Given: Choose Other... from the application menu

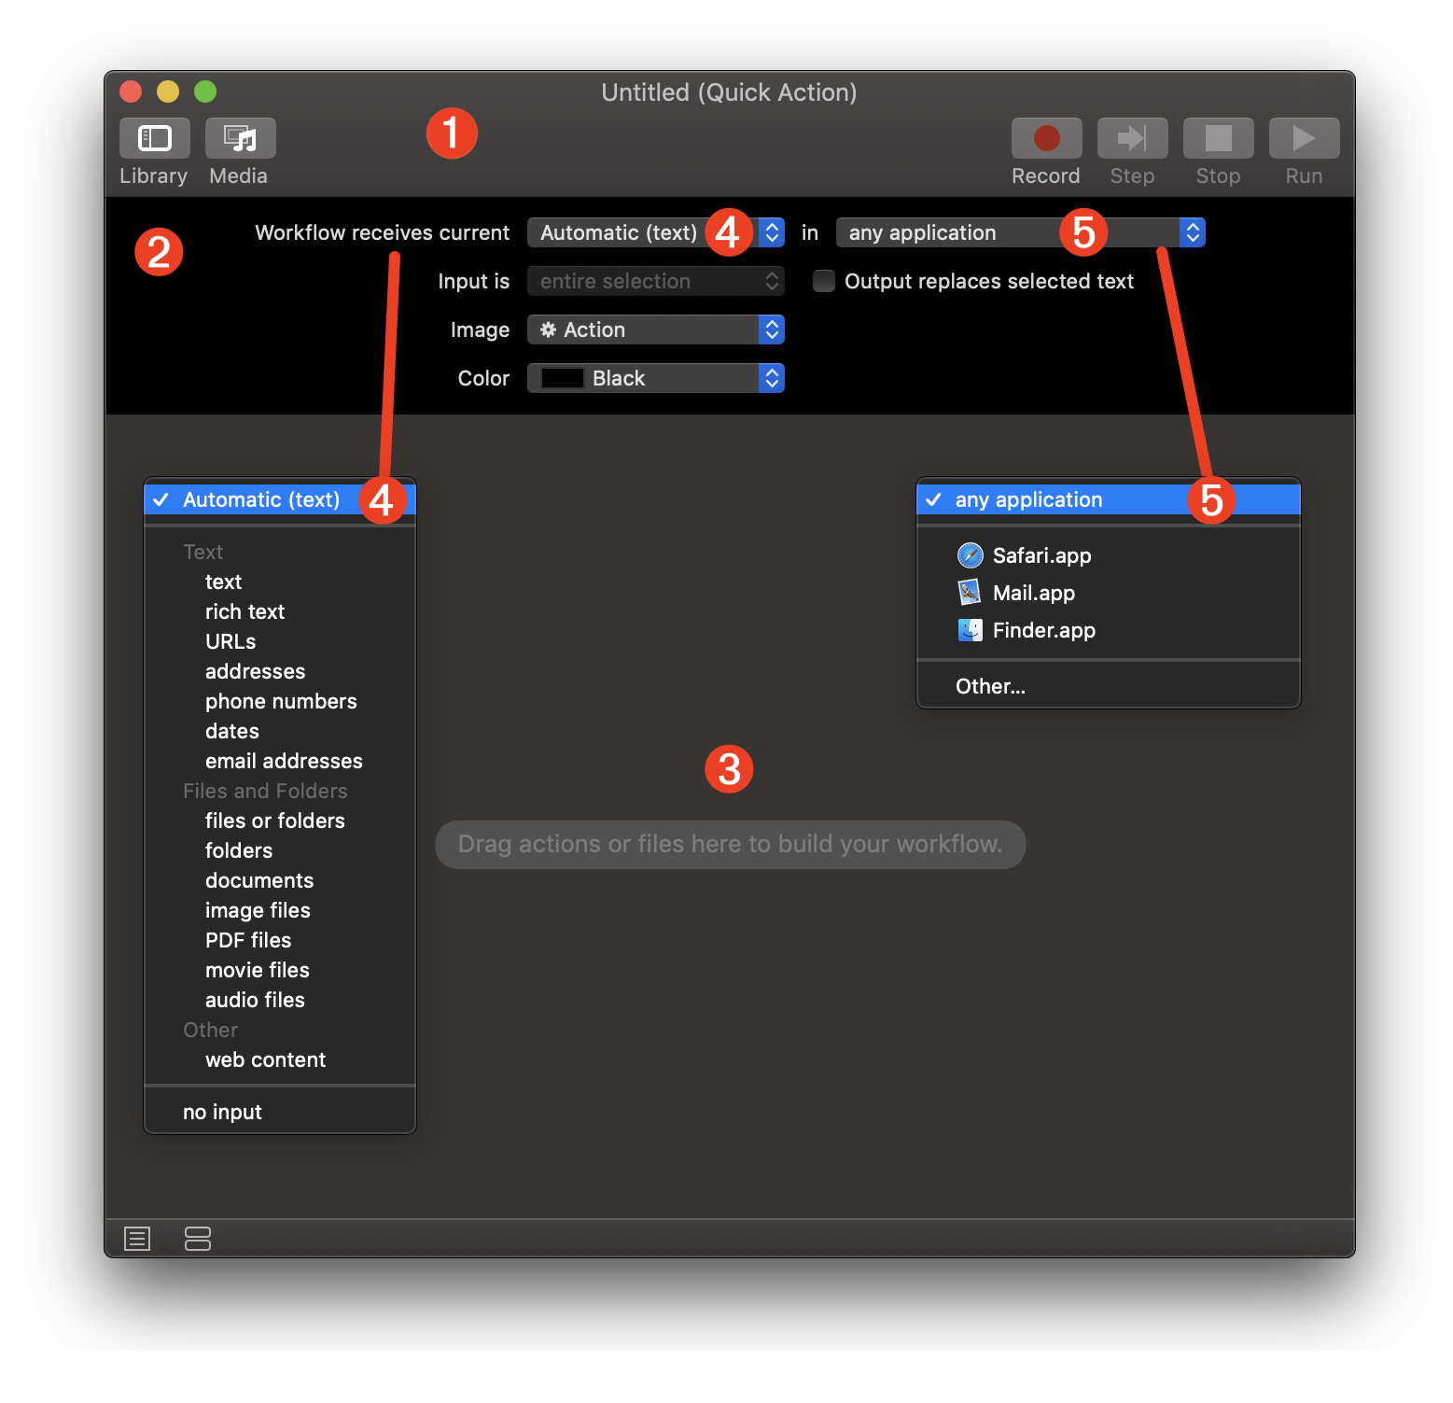Looking at the screenshot, I should [x=990, y=685].
